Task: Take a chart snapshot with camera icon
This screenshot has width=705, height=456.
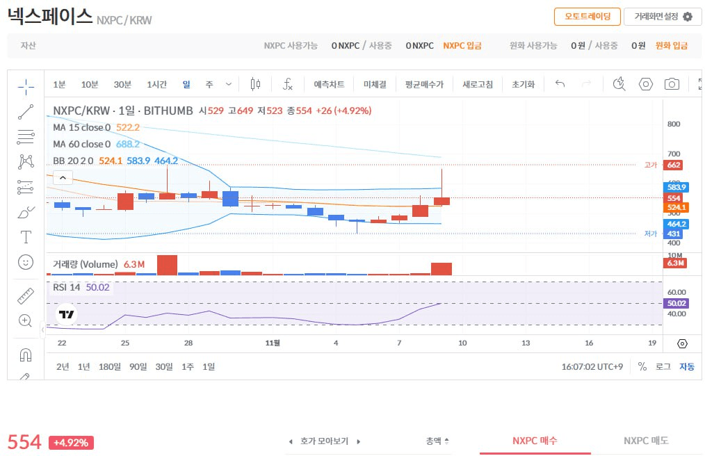Action: coord(672,84)
